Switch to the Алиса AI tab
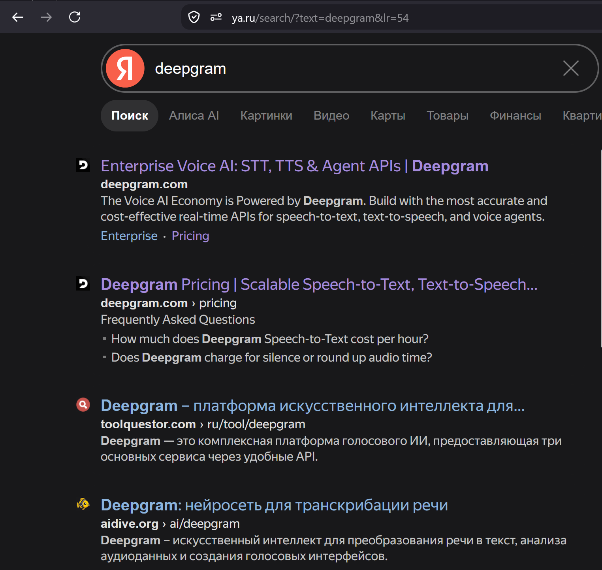Viewport: 602px width, 570px height. tap(194, 116)
